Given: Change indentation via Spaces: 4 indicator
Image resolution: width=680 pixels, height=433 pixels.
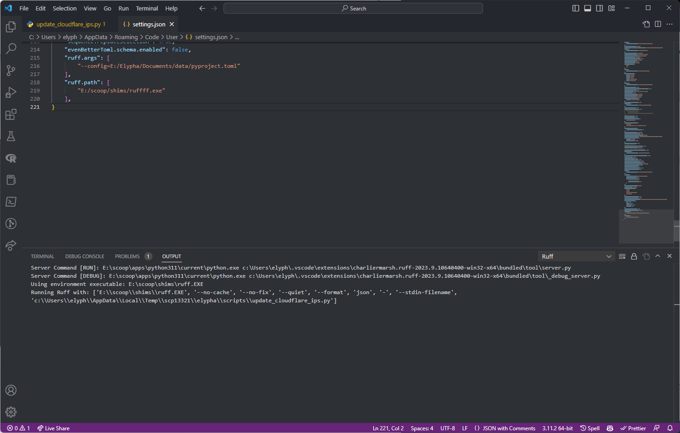Looking at the screenshot, I should 421,428.
